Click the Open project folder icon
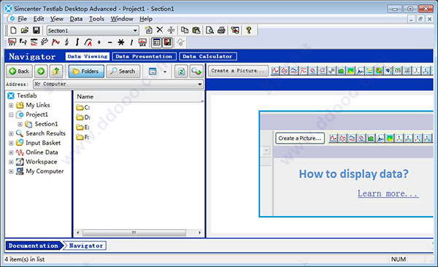Viewport: 438px width, 267px height. tap(25, 30)
